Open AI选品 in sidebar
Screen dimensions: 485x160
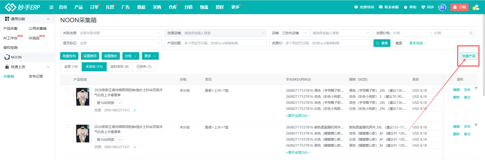34,38
